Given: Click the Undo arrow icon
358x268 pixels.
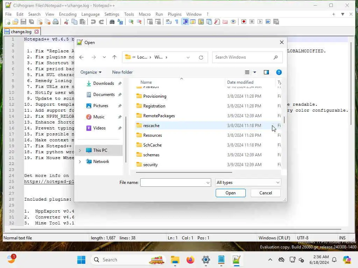Looking at the screenshot, I should tap(93, 22).
